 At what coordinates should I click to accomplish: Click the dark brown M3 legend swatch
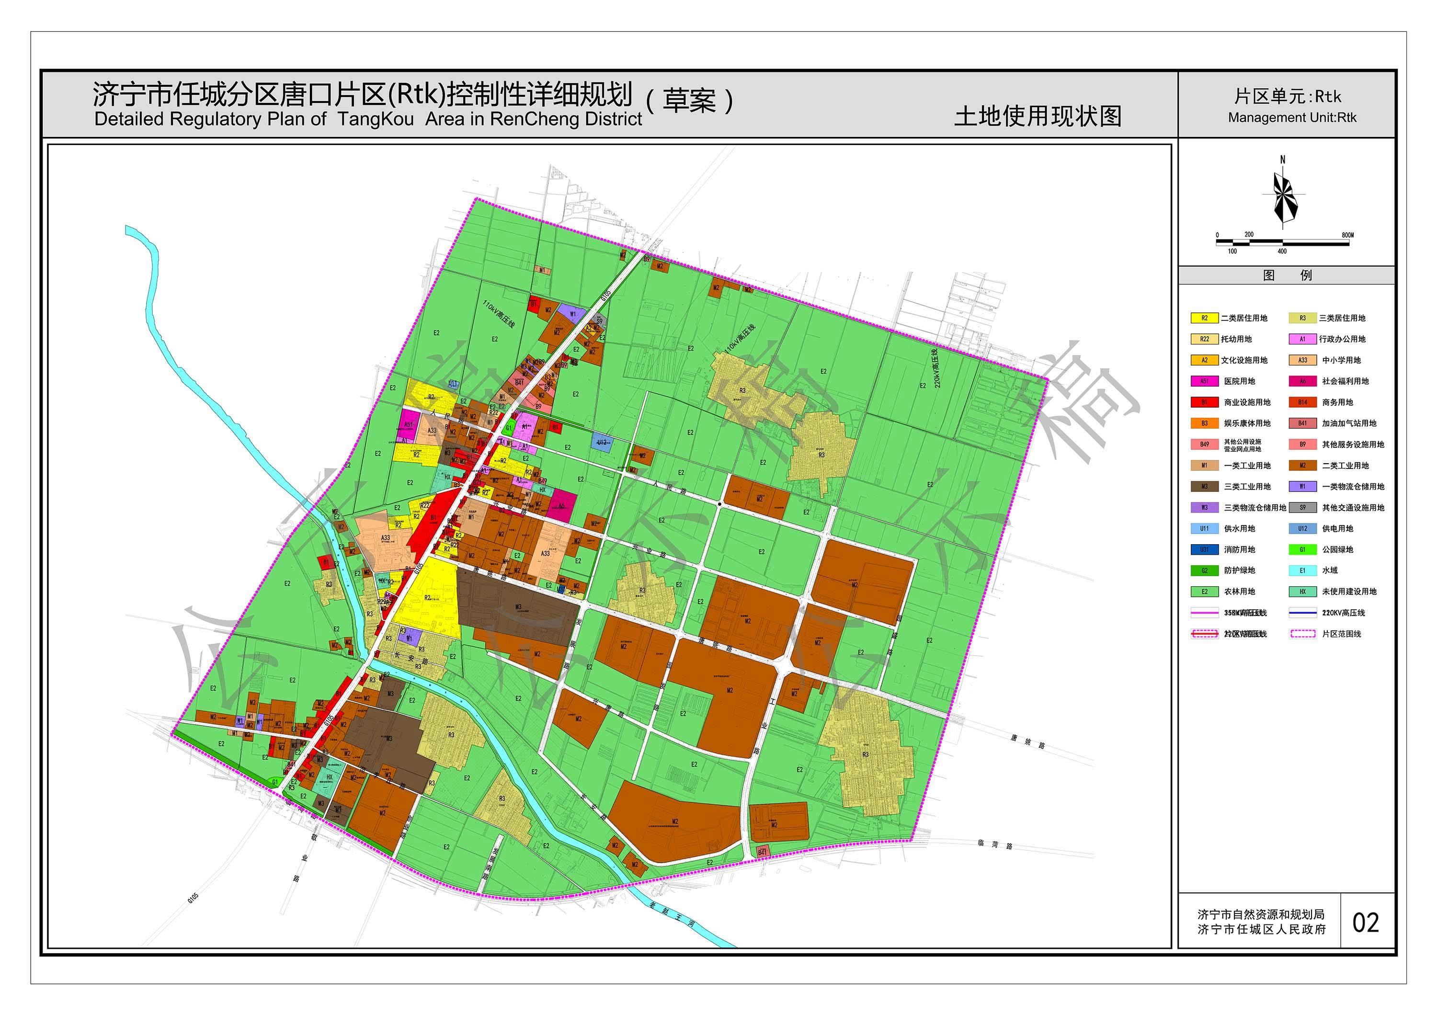[1204, 486]
